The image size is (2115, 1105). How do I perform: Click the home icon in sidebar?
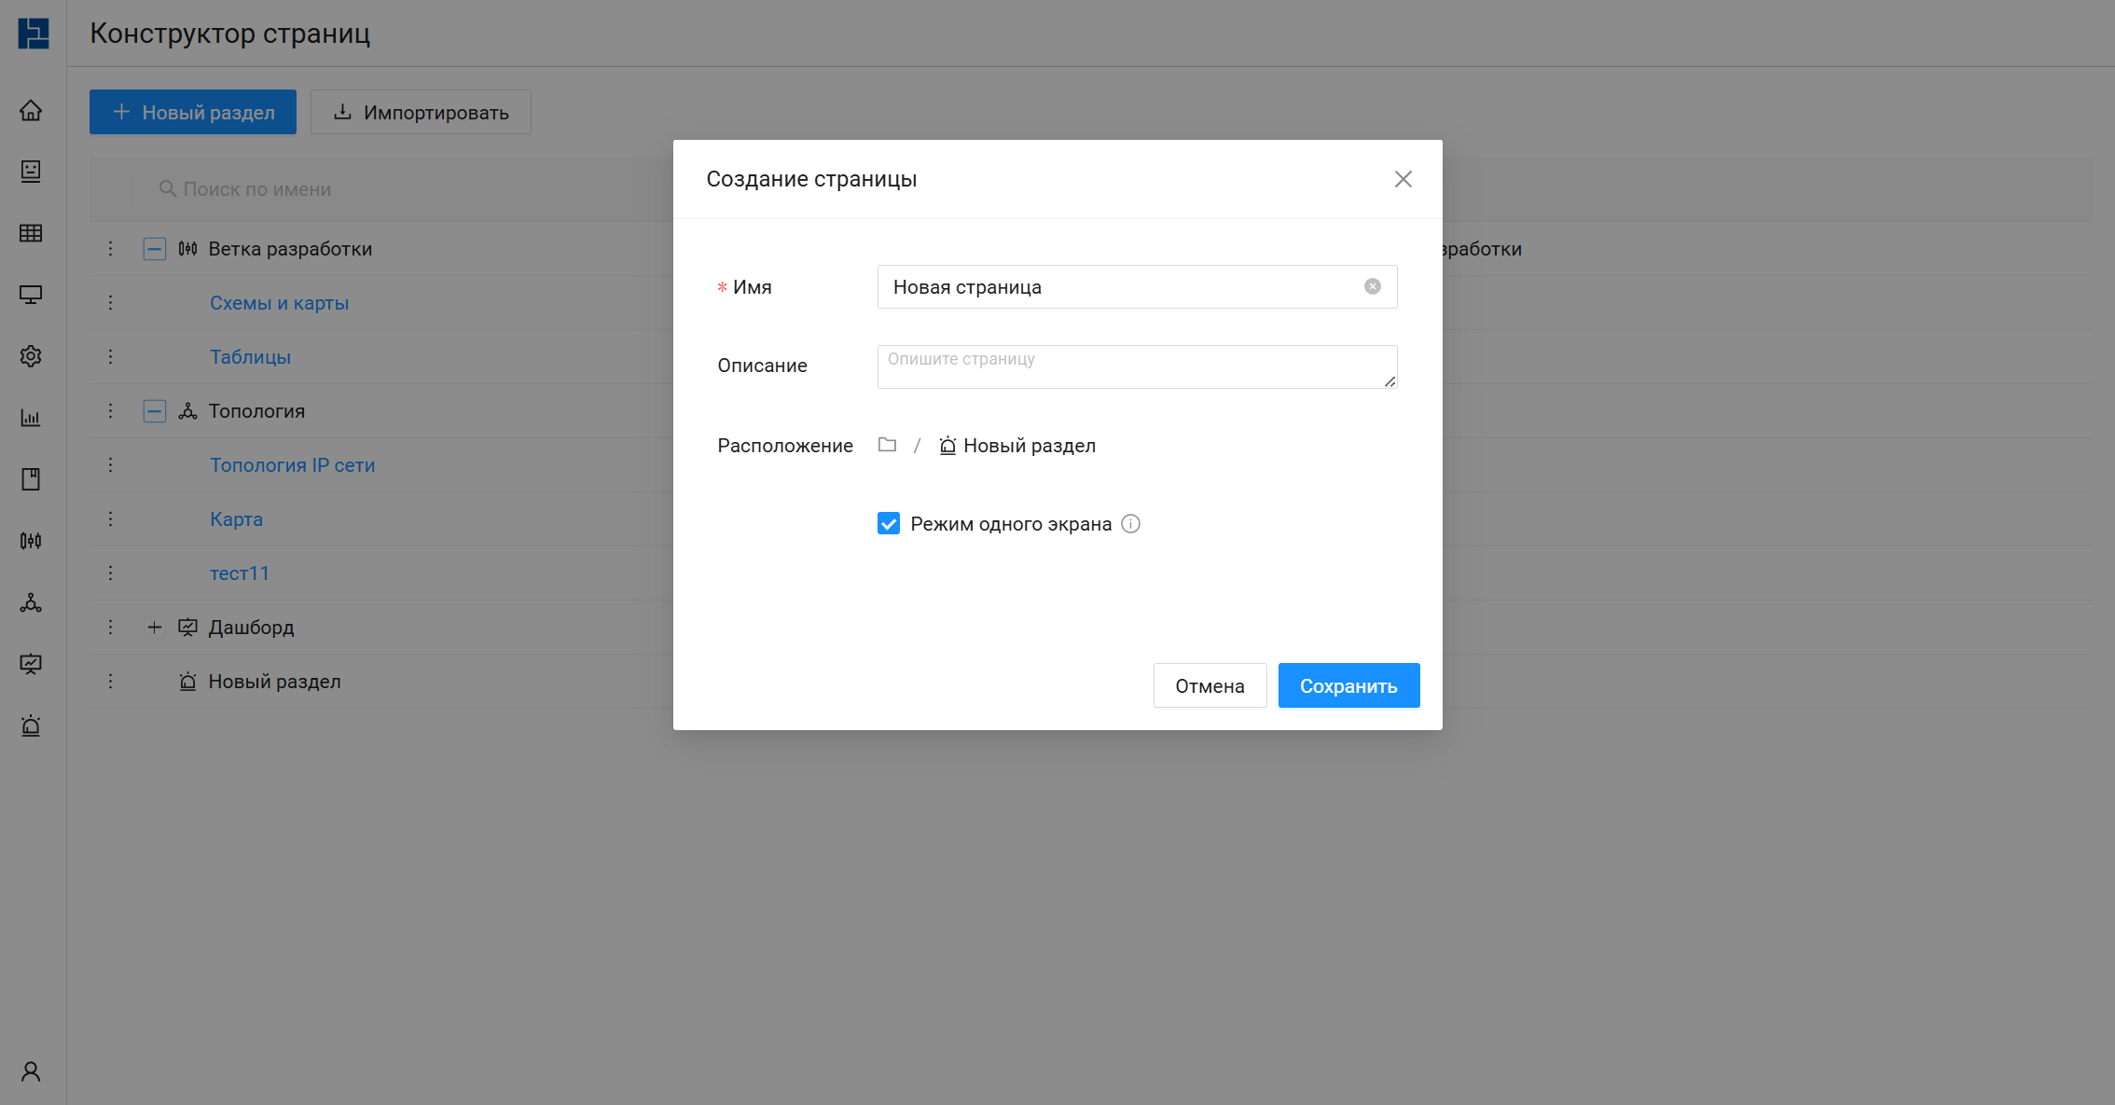[31, 111]
